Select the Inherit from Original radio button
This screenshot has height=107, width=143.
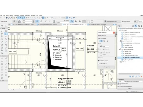[98, 61]
